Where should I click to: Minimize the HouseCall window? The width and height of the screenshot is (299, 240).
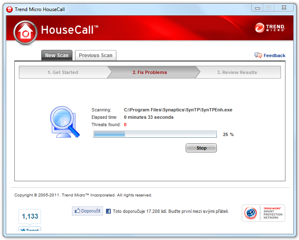tap(258, 8)
